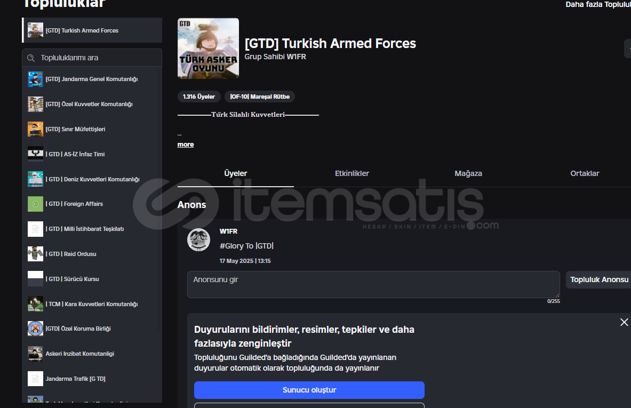Viewport: 631px width, 408px height.
Task: Select the | GTD | AS-İZ İnfaz Timi label
Action: (x=75, y=154)
